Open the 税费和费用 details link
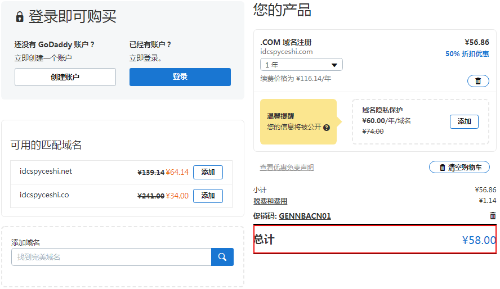This screenshot has width=500, height=289. pos(270,201)
